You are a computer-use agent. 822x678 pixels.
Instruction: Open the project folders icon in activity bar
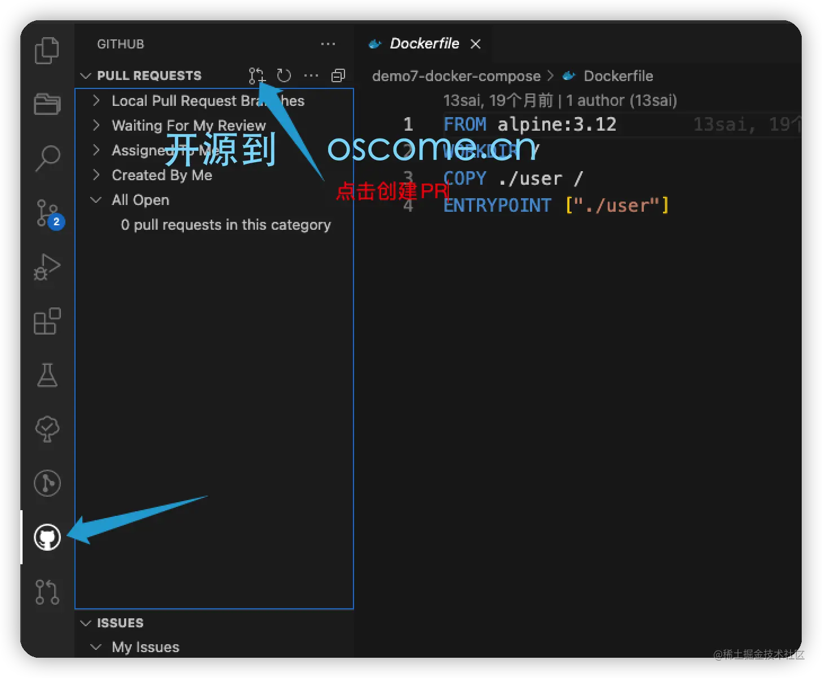click(x=47, y=104)
